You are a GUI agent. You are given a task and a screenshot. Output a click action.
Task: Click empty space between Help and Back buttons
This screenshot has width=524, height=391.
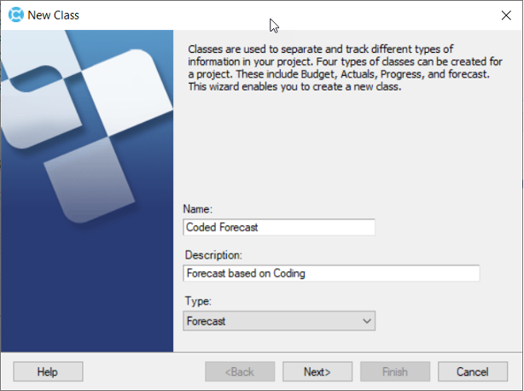tap(143, 371)
